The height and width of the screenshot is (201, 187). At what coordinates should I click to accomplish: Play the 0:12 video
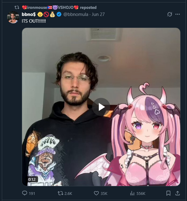coord(101,107)
